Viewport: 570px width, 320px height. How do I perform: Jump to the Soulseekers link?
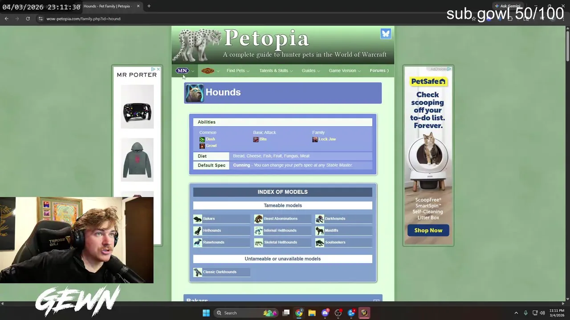335,242
